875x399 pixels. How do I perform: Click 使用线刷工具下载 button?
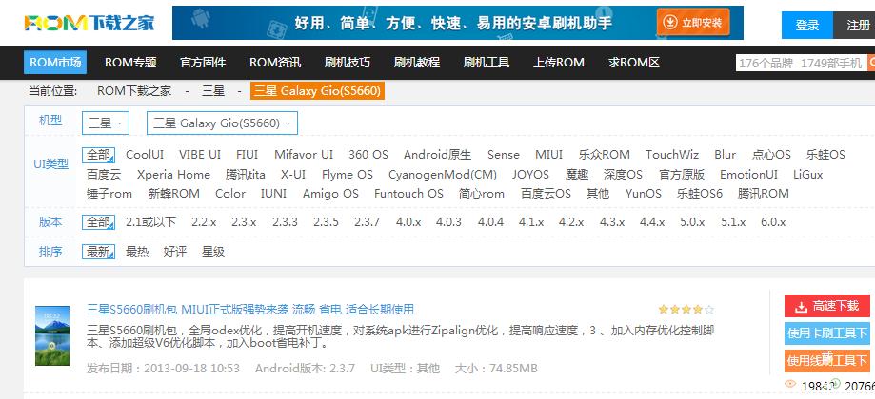[x=827, y=361]
